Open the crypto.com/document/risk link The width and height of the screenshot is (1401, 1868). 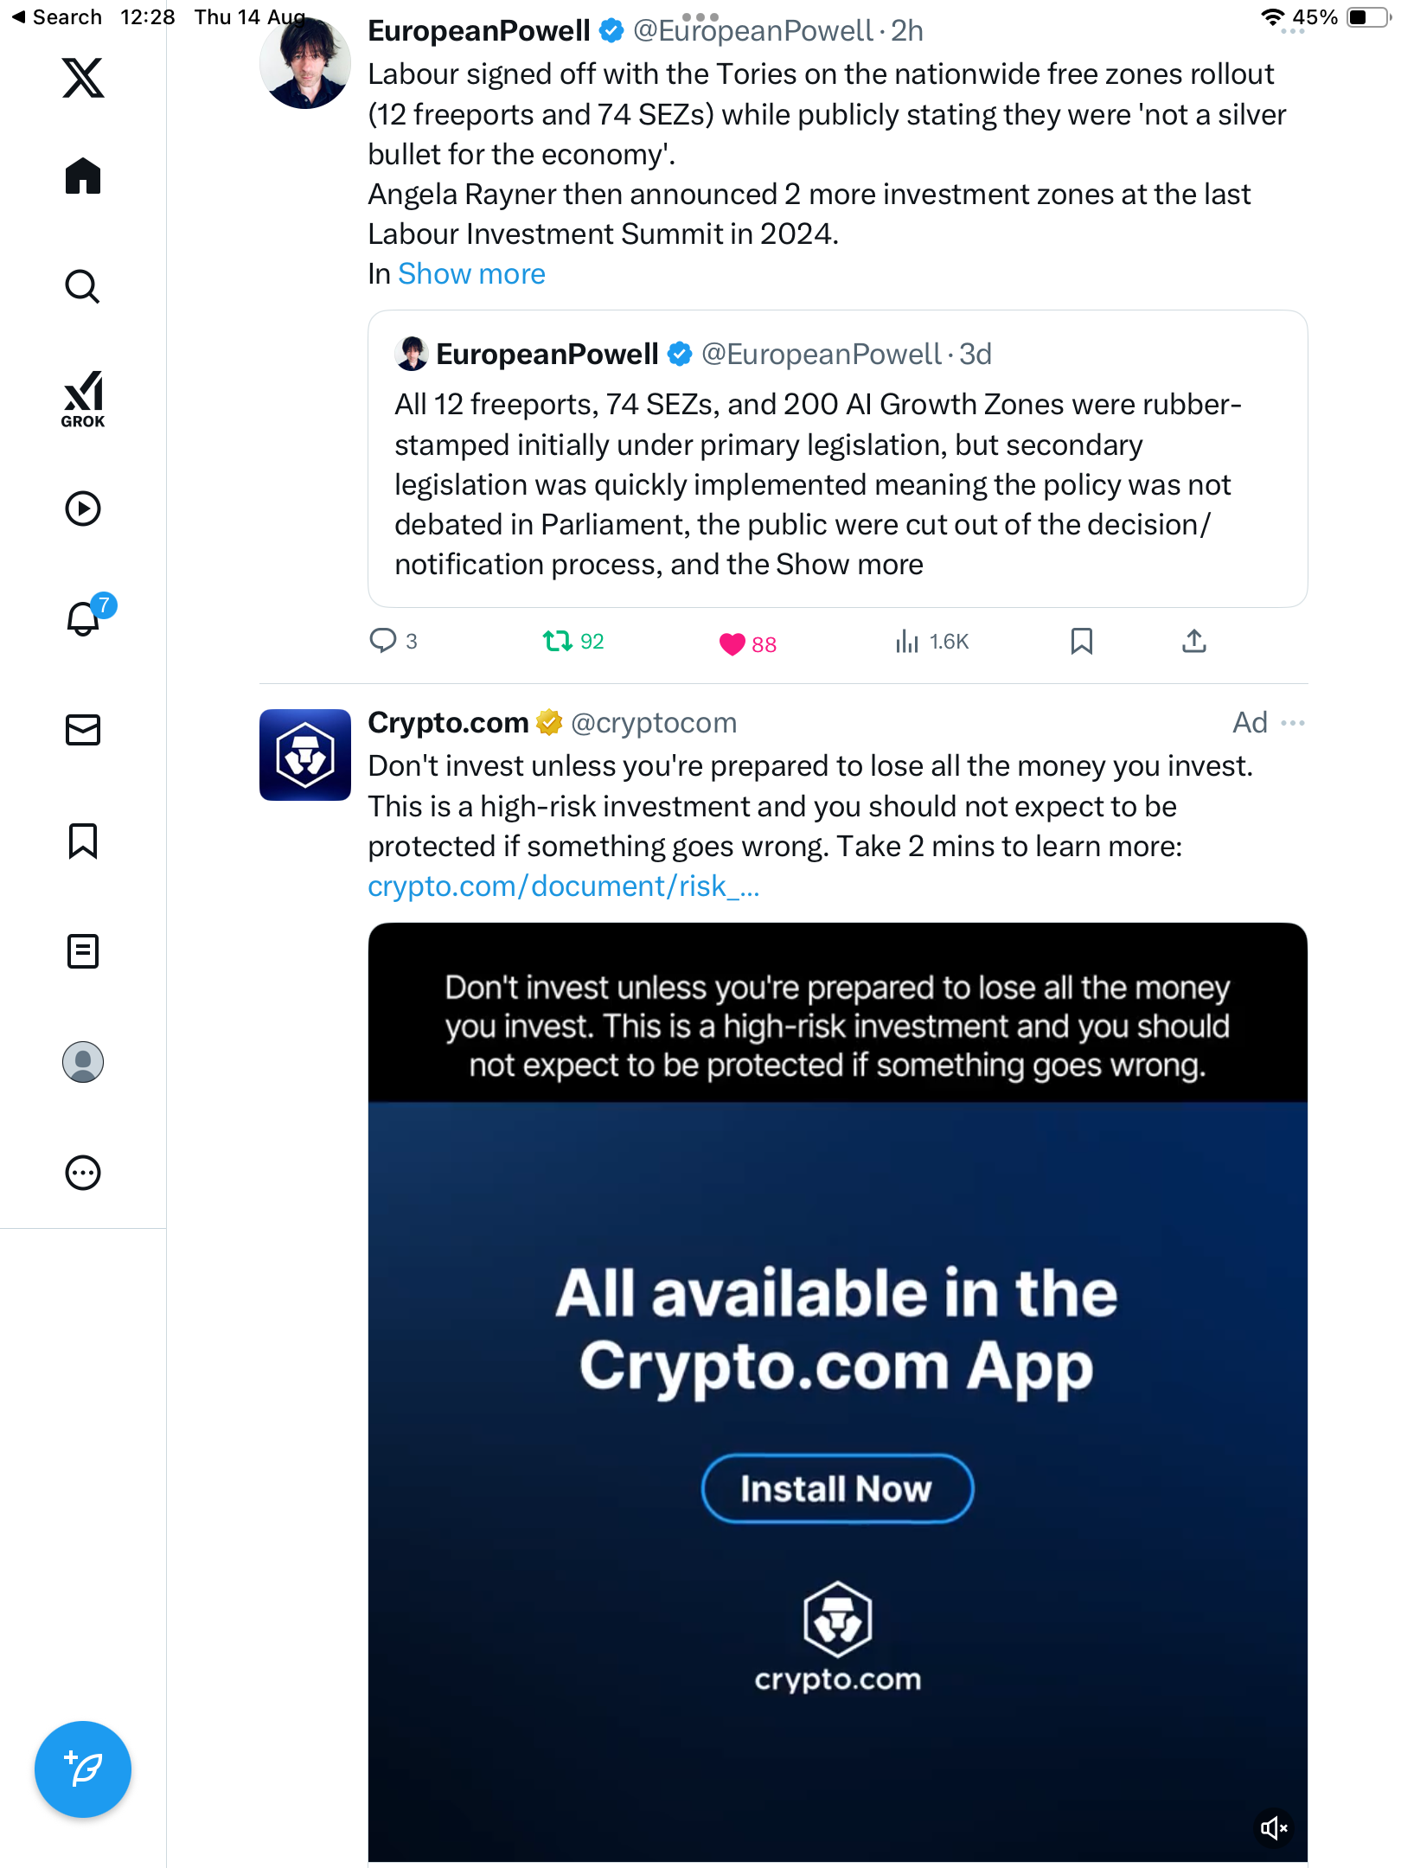coord(563,886)
